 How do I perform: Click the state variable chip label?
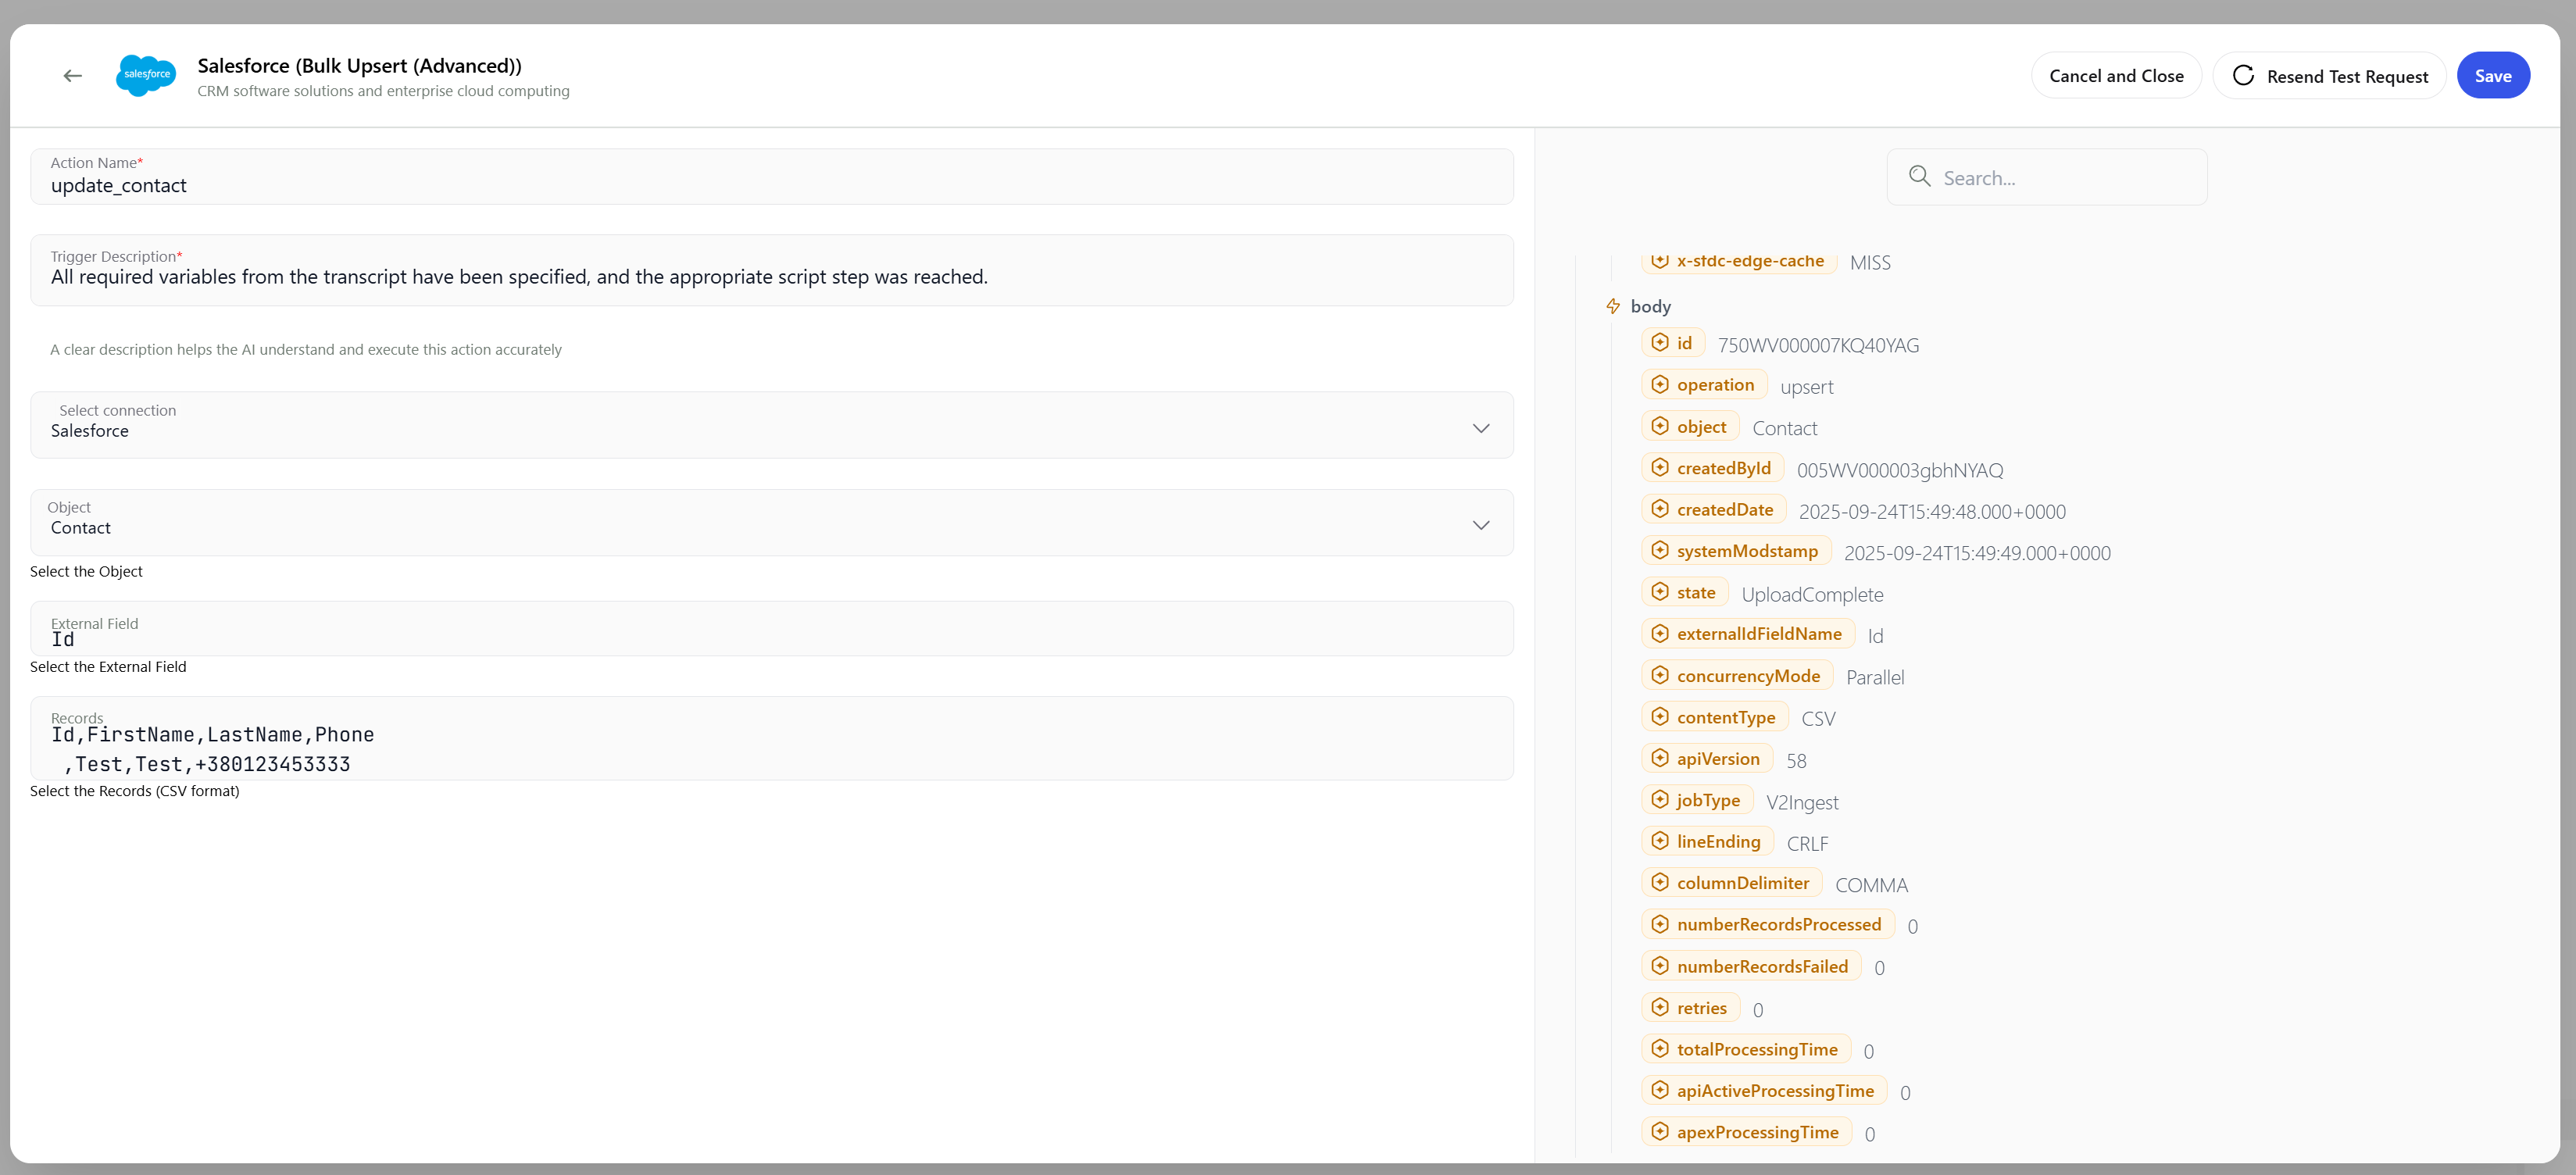click(x=1696, y=593)
